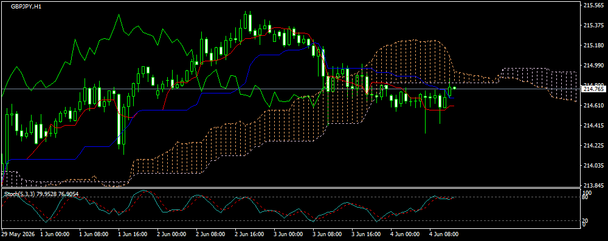
Task: Click the 3 Jun 08:00 time label
Action: coord(327,234)
